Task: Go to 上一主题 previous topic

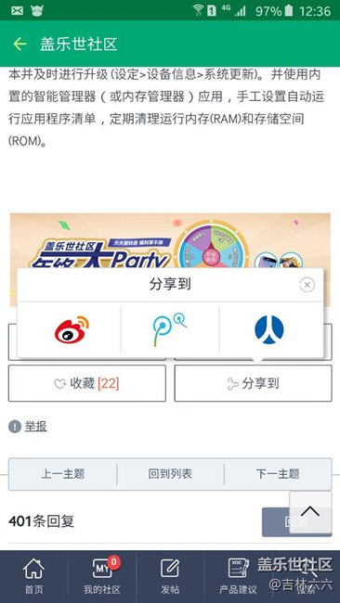Action: (63, 474)
